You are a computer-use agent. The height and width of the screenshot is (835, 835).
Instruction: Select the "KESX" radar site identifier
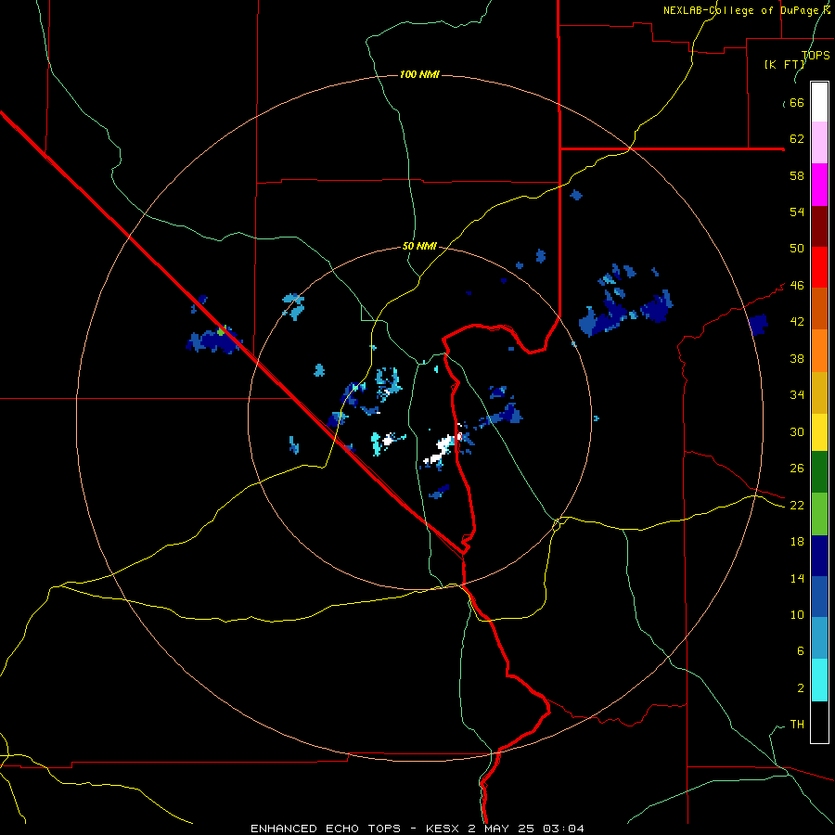tap(444, 829)
